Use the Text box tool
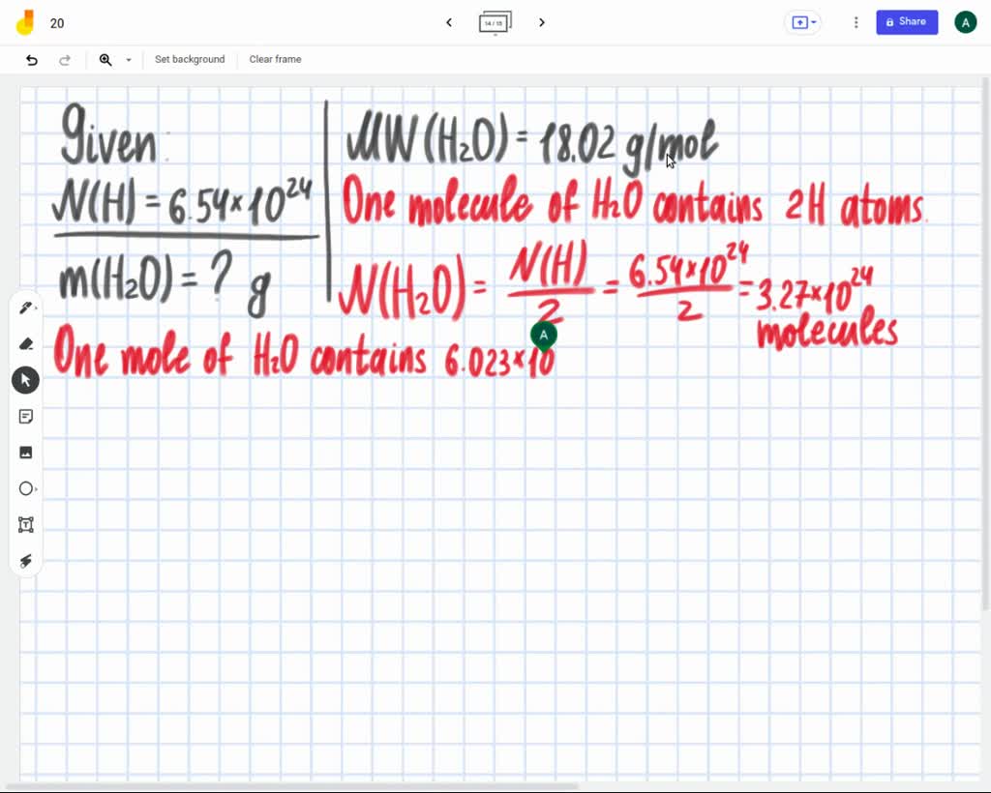This screenshot has height=793, width=991. (x=25, y=524)
